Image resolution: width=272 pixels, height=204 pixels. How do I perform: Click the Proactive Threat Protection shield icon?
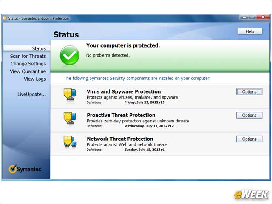[x=70, y=118]
